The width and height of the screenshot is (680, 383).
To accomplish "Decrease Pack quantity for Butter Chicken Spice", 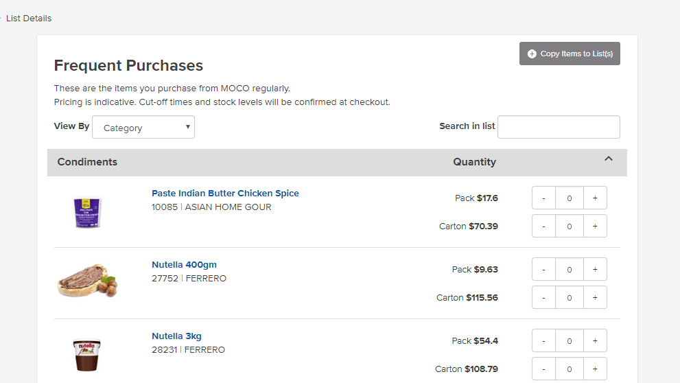I will pos(544,198).
